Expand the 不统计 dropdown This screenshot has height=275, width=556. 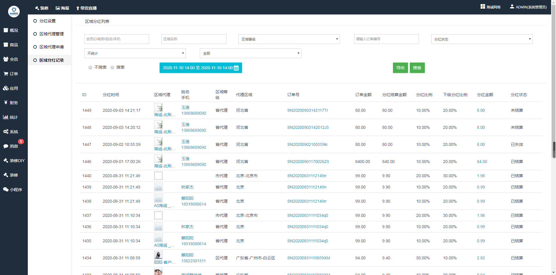135,54
